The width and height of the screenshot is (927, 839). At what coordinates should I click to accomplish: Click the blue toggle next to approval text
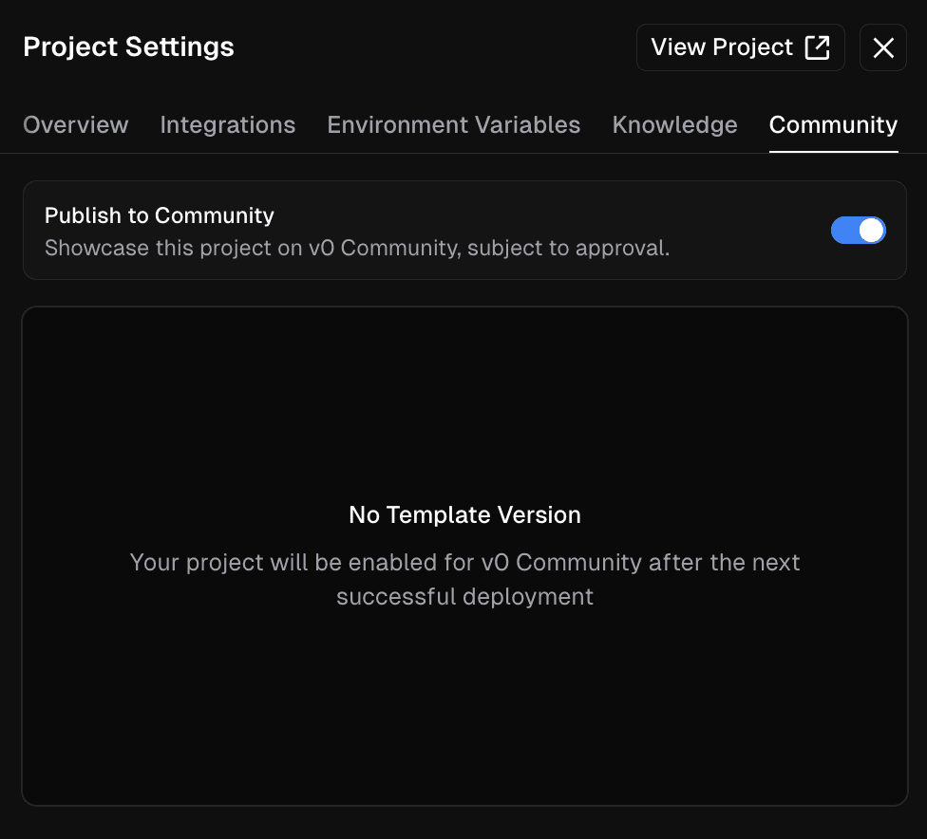858,230
